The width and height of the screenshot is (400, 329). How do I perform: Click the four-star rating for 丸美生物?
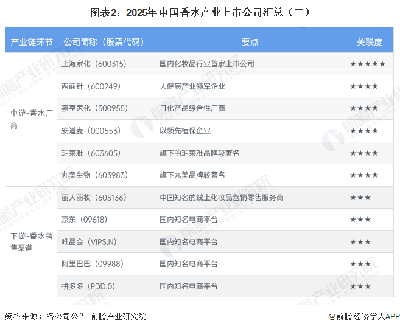tap(364, 175)
